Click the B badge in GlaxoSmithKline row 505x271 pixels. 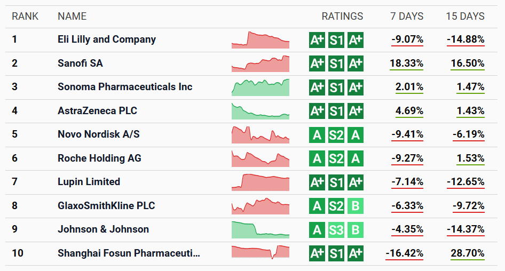pos(356,206)
